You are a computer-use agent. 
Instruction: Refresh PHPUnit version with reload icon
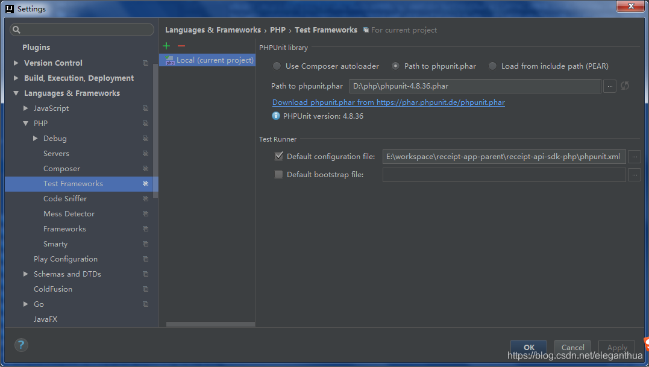click(624, 86)
